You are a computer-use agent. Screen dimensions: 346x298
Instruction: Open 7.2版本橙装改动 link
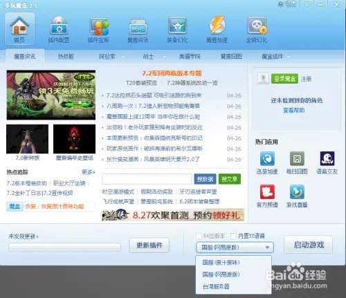[x=27, y=183]
